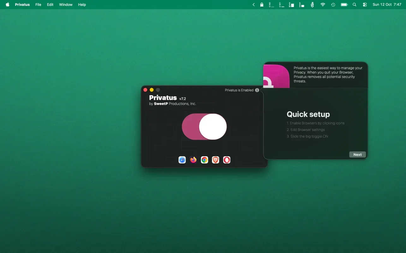Enable the Opera browser icon
406x253 pixels.
tap(227, 160)
